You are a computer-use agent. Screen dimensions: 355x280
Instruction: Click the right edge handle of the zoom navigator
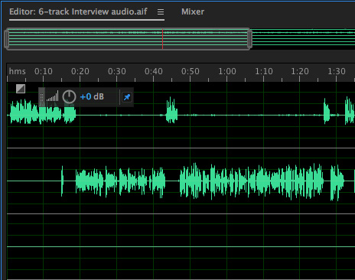click(x=250, y=39)
